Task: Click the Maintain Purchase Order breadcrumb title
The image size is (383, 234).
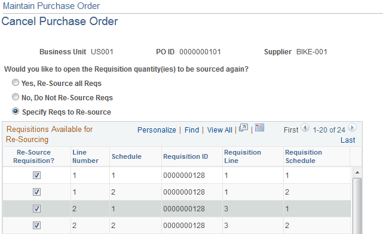Action: [51, 6]
